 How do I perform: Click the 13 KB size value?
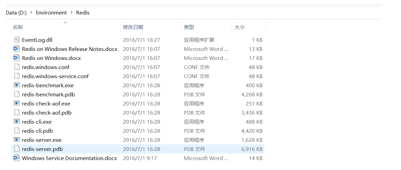(x=256, y=49)
